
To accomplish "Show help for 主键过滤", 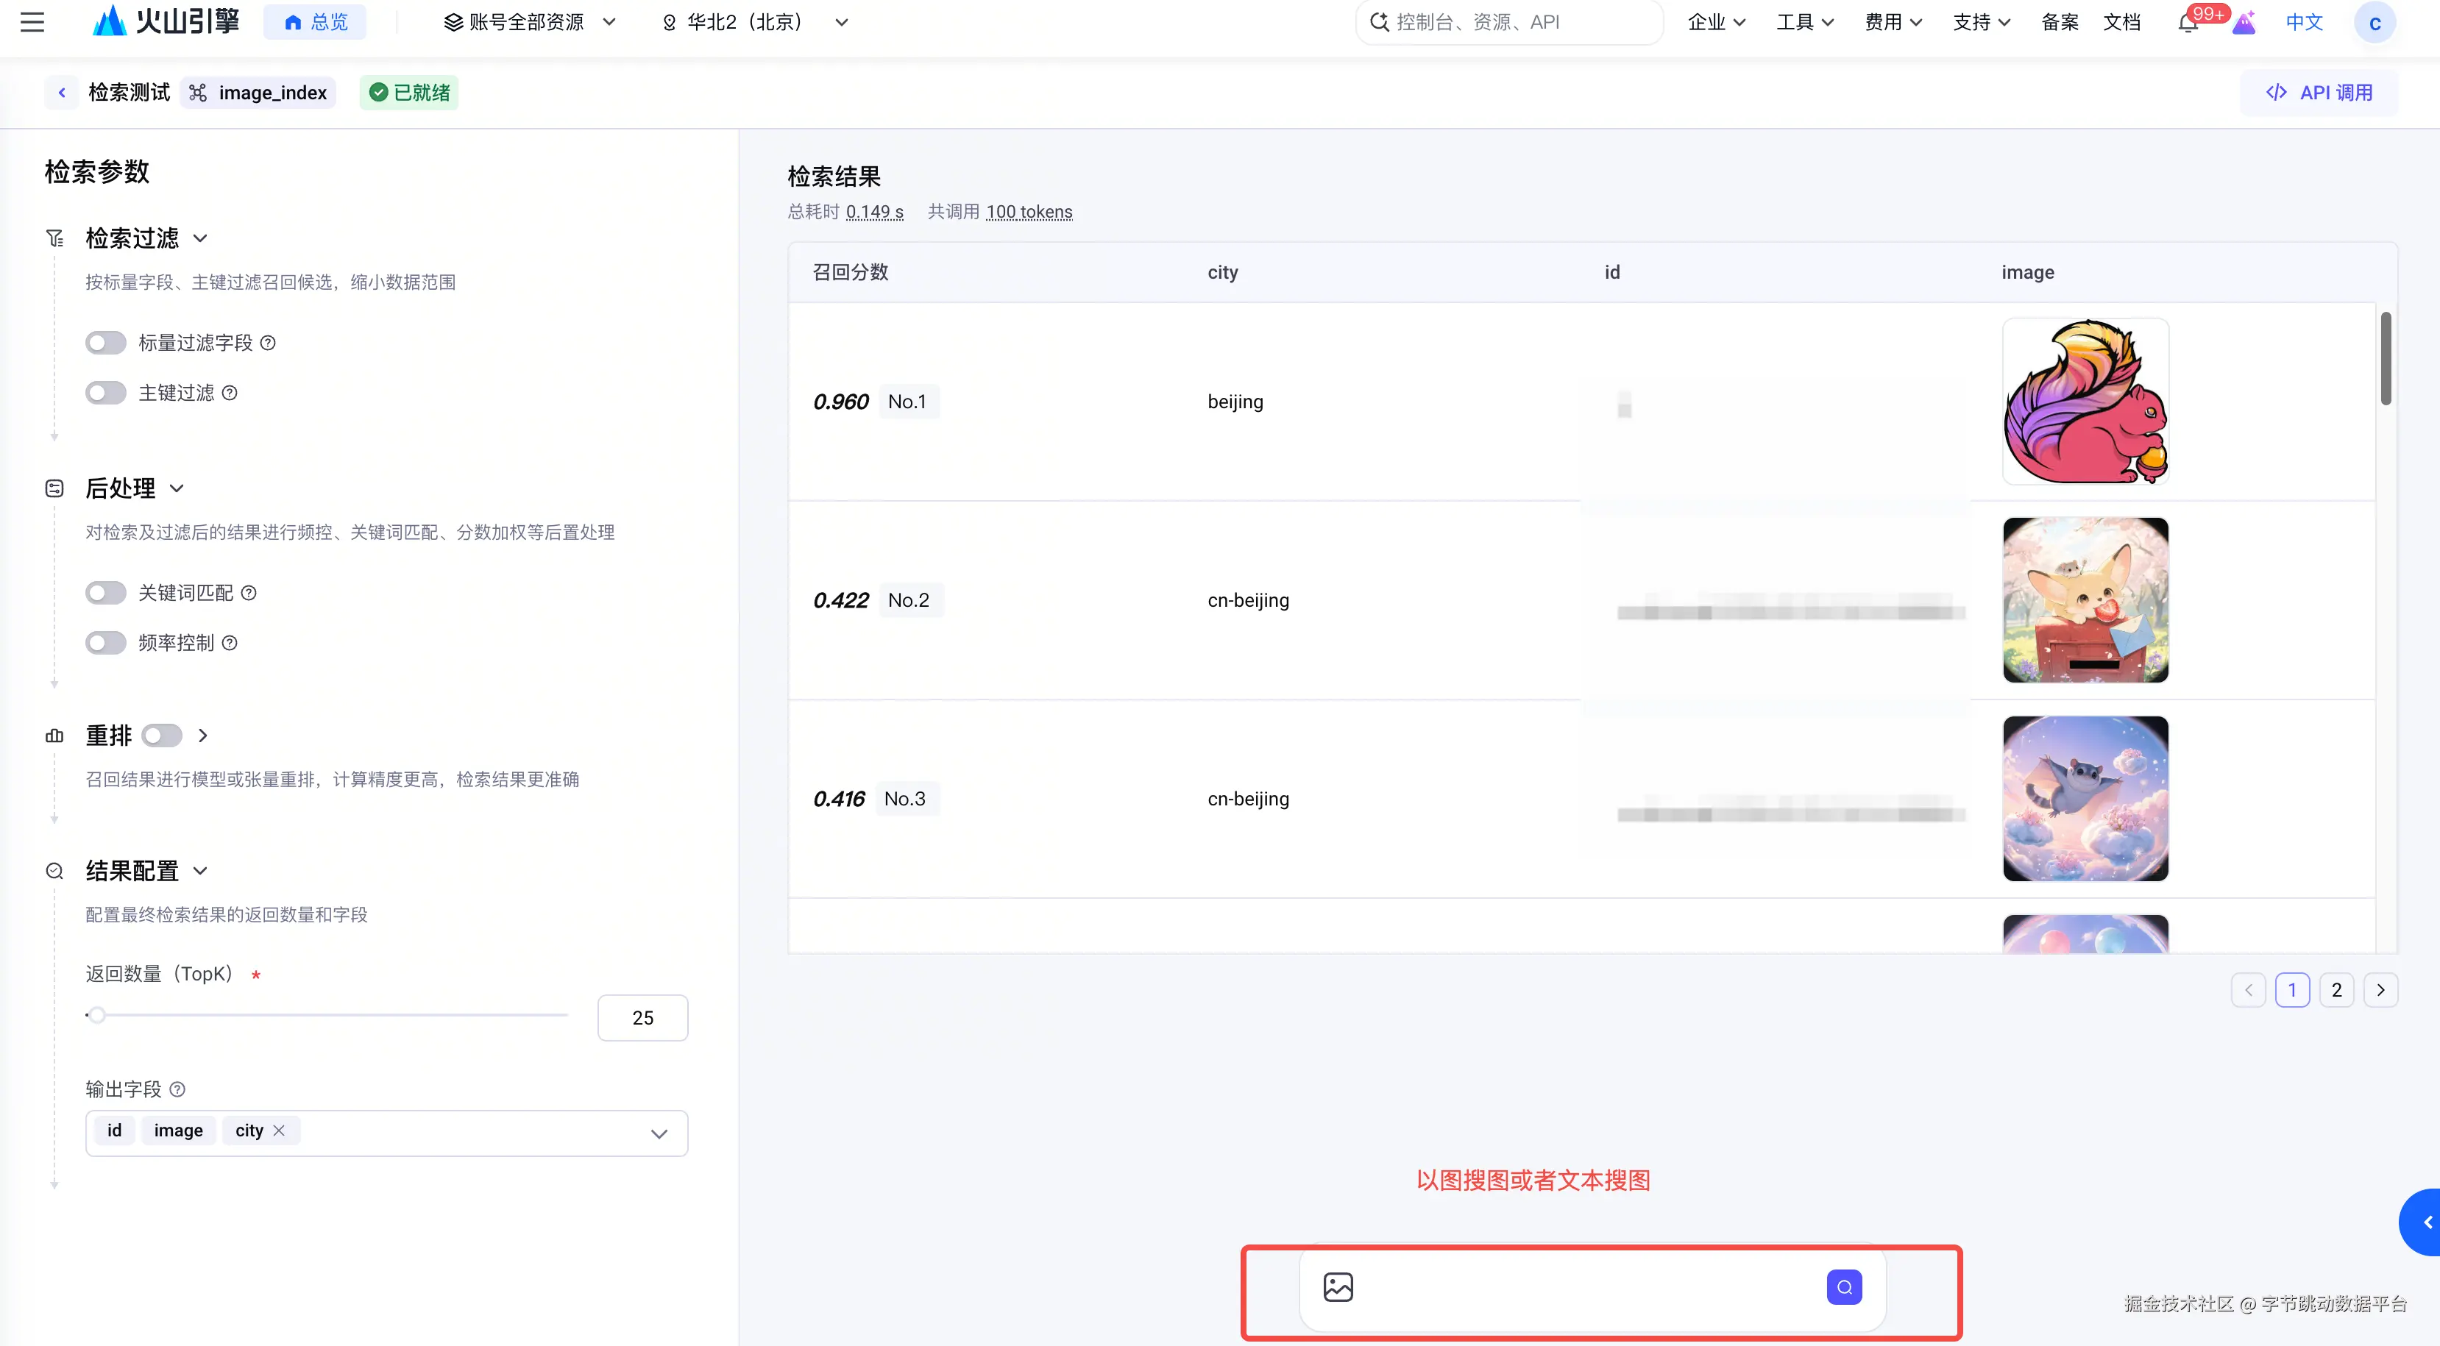I will coord(230,393).
